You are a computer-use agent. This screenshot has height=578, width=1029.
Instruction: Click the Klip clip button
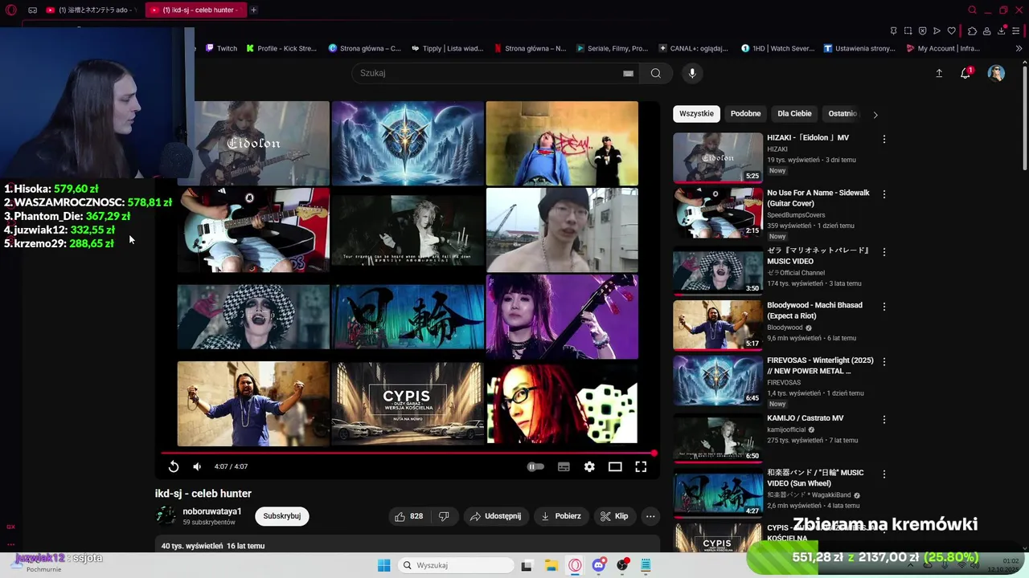(x=614, y=516)
